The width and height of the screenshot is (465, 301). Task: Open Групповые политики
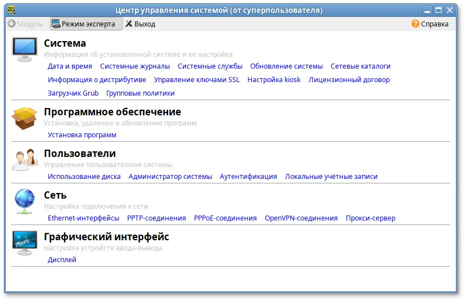coord(140,93)
